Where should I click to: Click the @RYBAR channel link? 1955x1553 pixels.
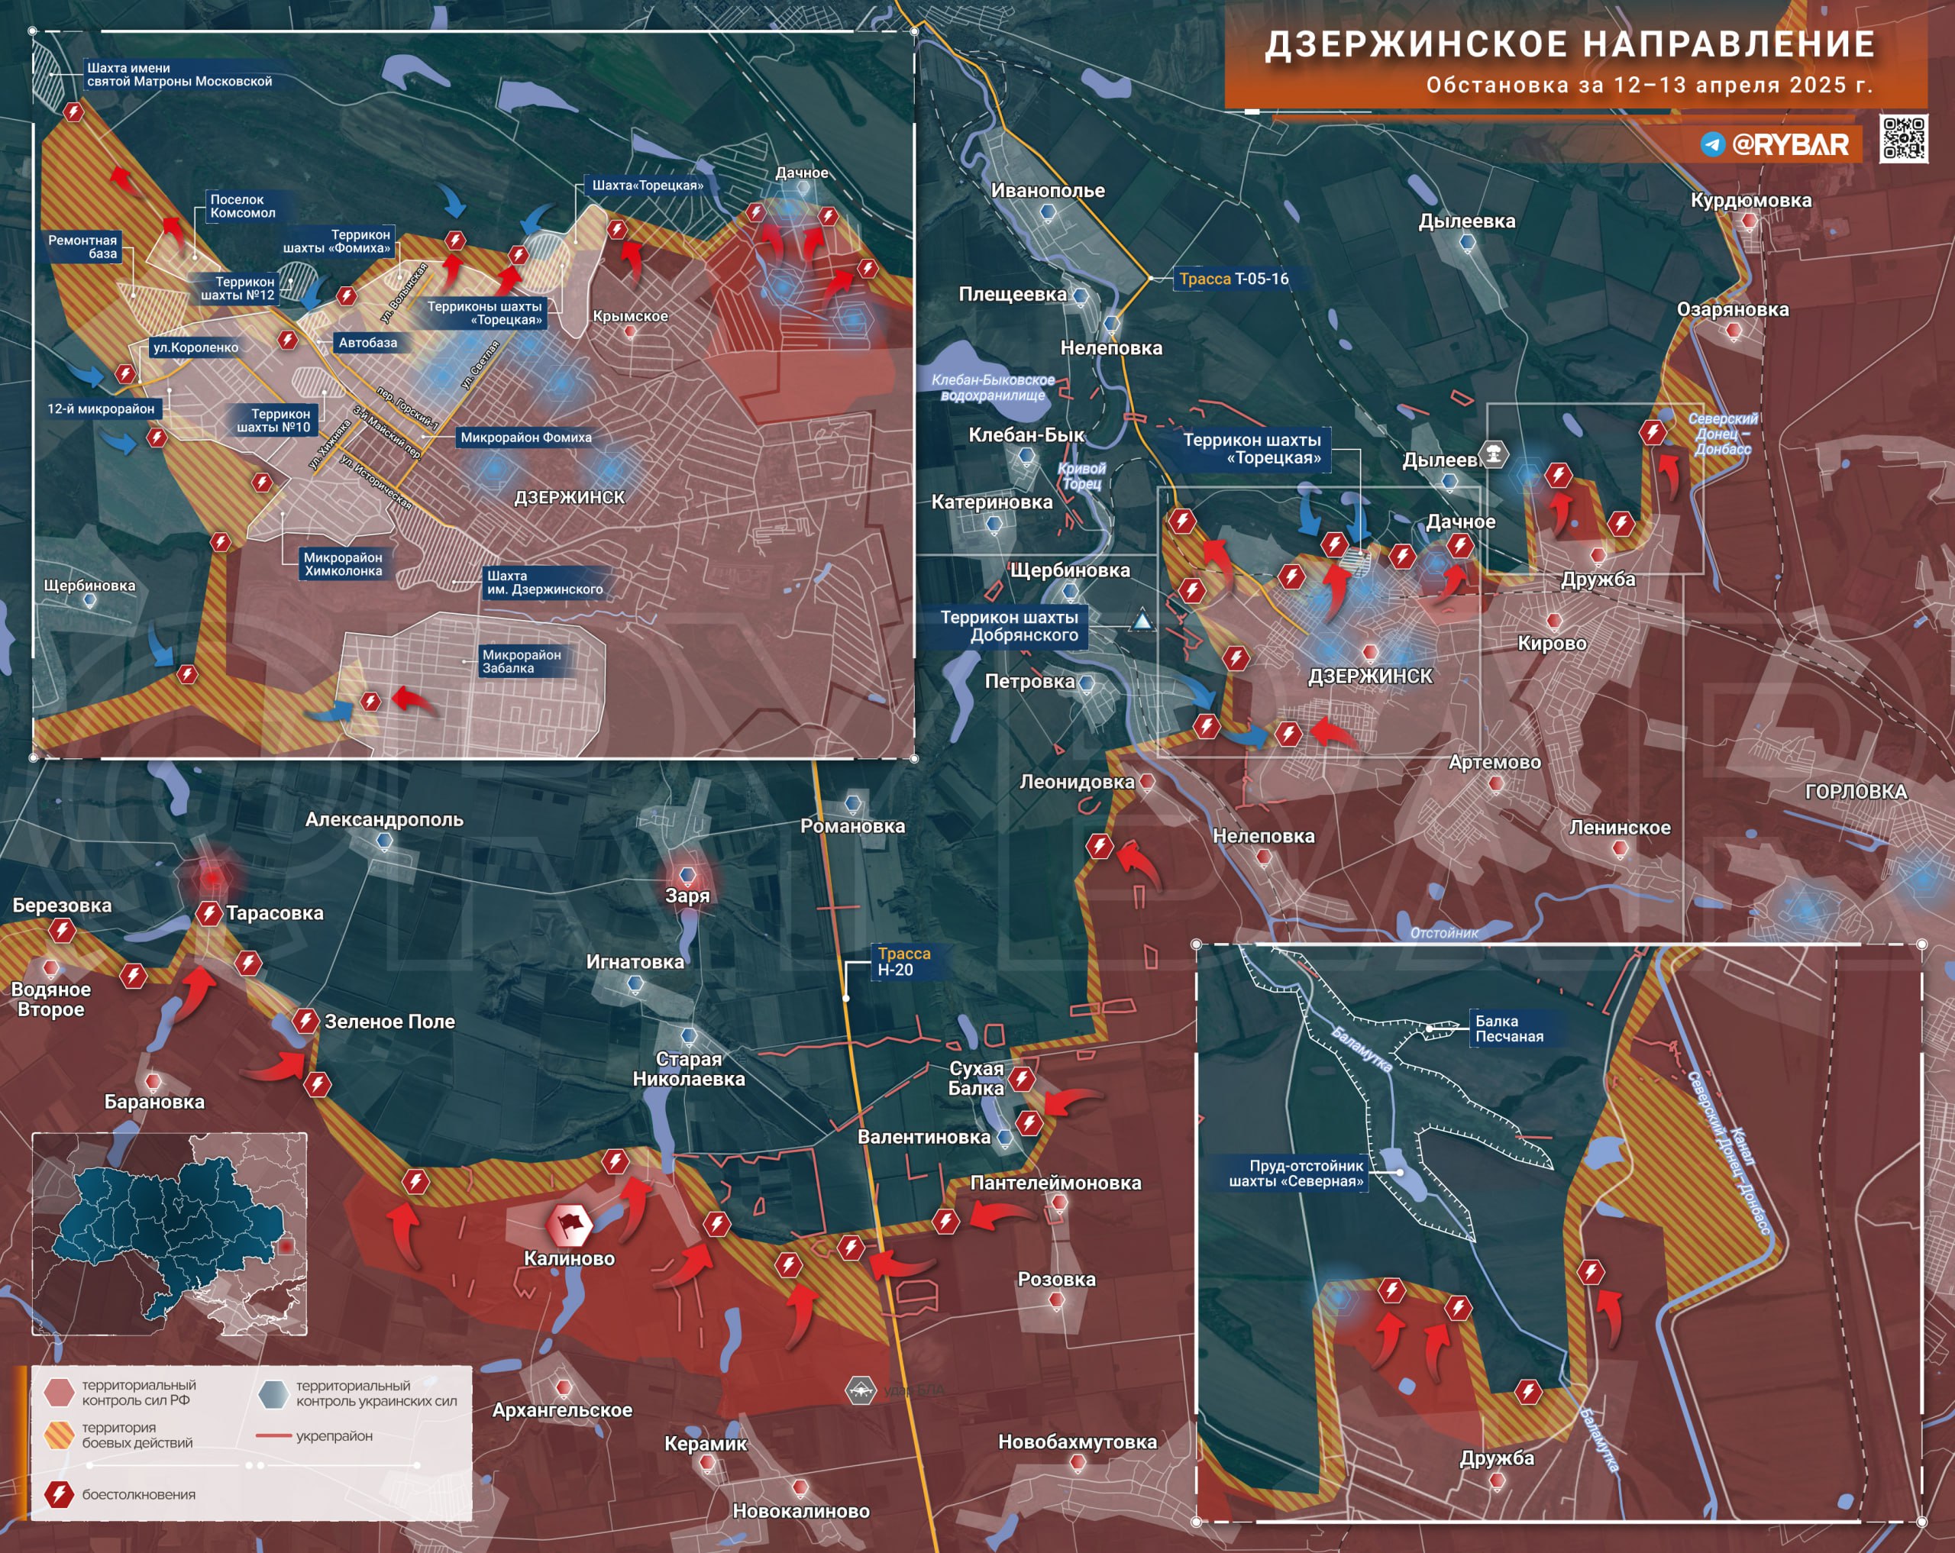[x=1789, y=144]
